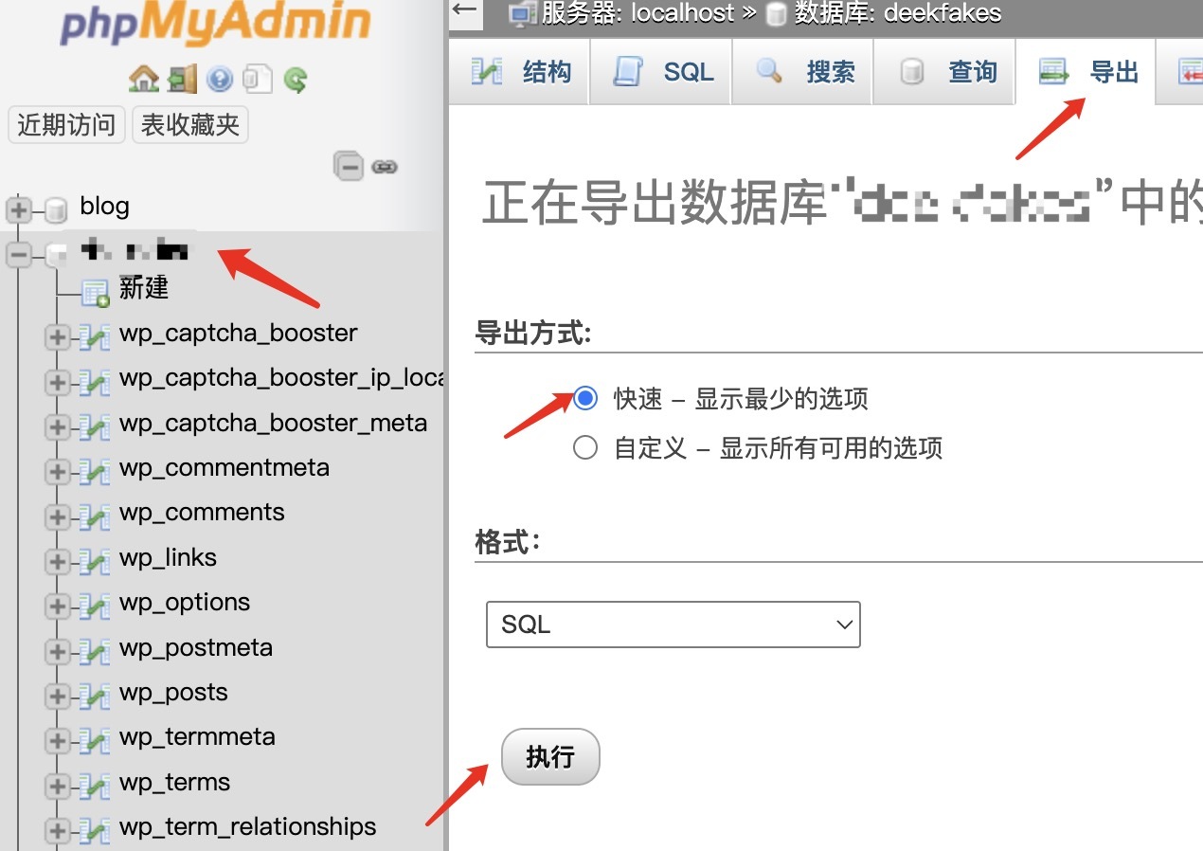Click table icon beside wp_captcha_booster
Screen dimensions: 1203x851
pyautogui.click(x=95, y=336)
